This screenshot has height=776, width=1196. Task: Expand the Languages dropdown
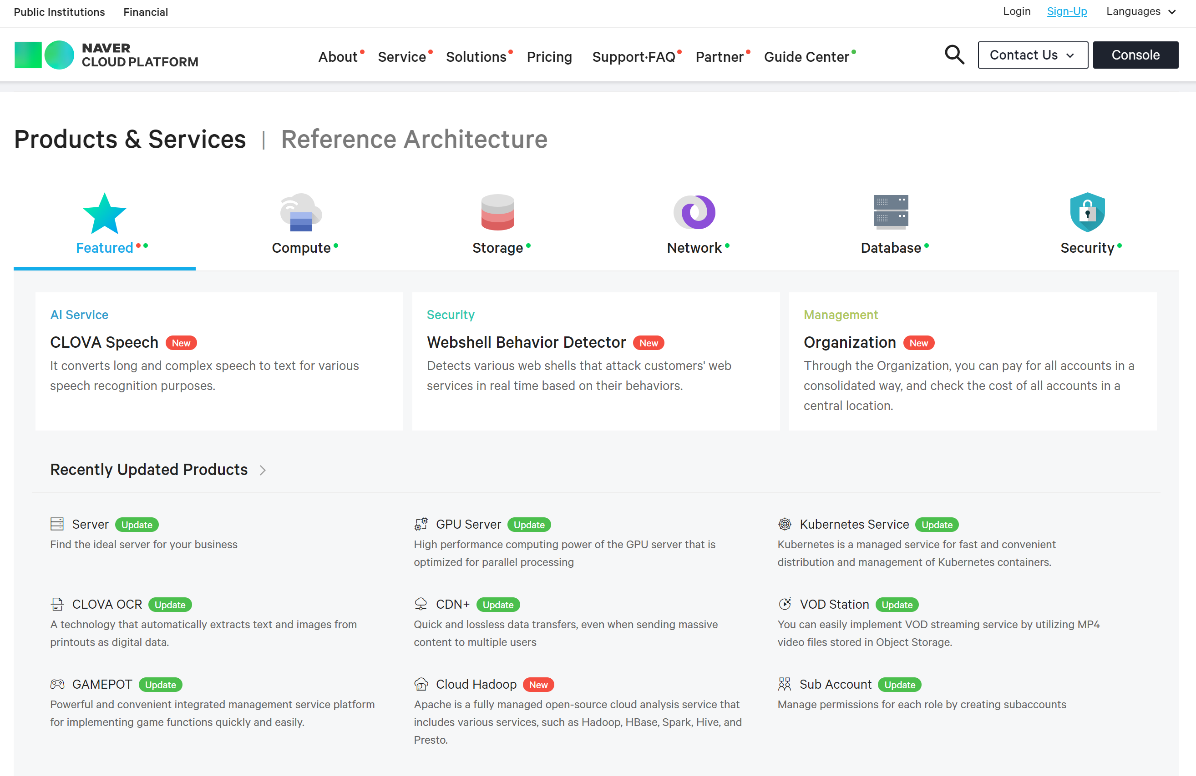(x=1141, y=11)
